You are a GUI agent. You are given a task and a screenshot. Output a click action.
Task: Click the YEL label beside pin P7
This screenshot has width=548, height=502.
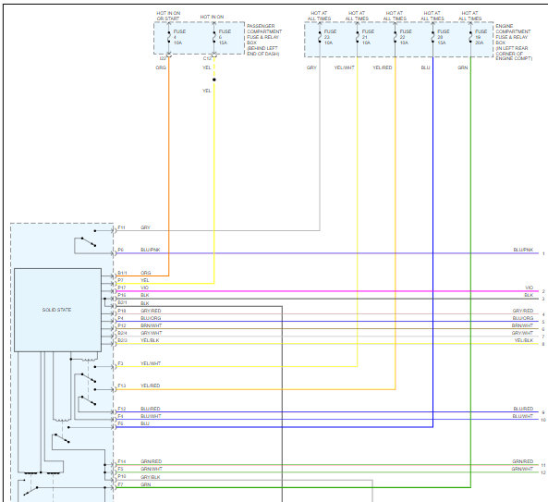pyautogui.click(x=145, y=280)
